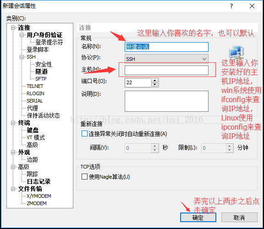Select TELNET in category tree

(x=35, y=86)
